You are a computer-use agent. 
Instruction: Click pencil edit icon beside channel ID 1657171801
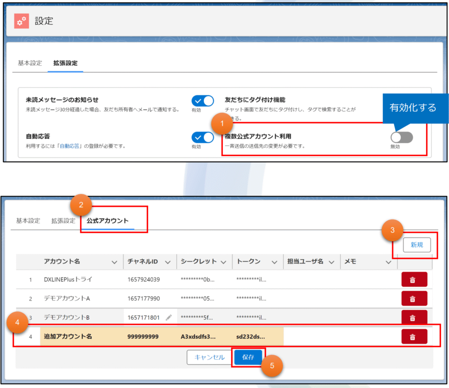click(x=168, y=317)
